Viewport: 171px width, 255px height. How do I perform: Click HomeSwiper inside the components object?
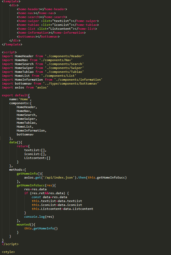pyautogui.click(x=26, y=119)
